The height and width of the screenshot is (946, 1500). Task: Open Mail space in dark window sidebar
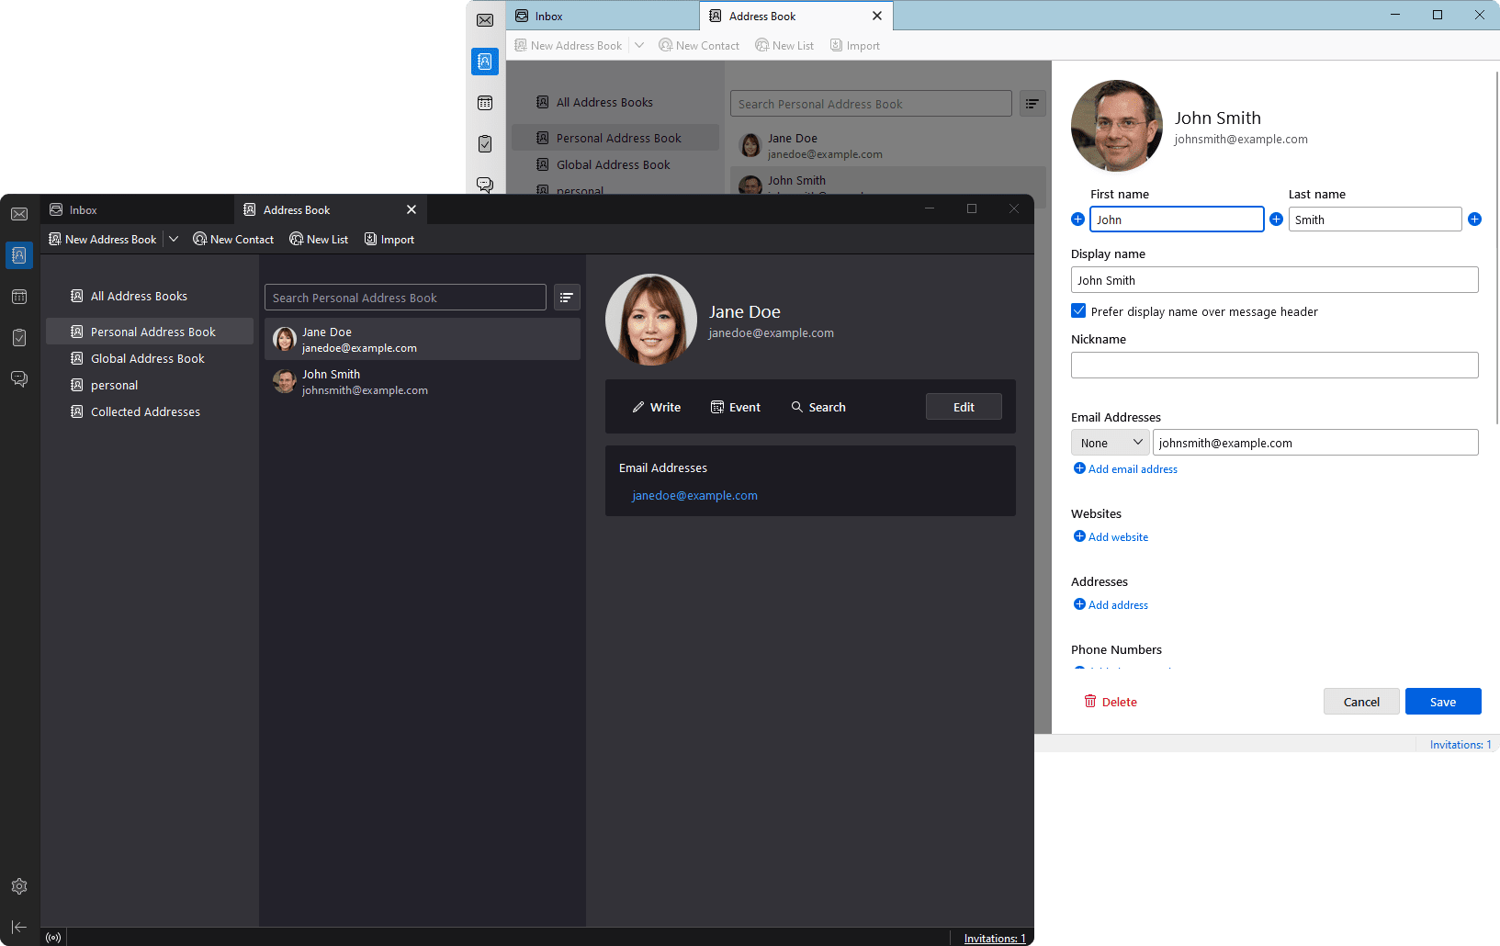pyautogui.click(x=19, y=214)
